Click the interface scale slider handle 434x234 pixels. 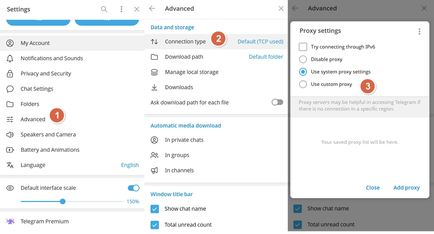coord(62,201)
